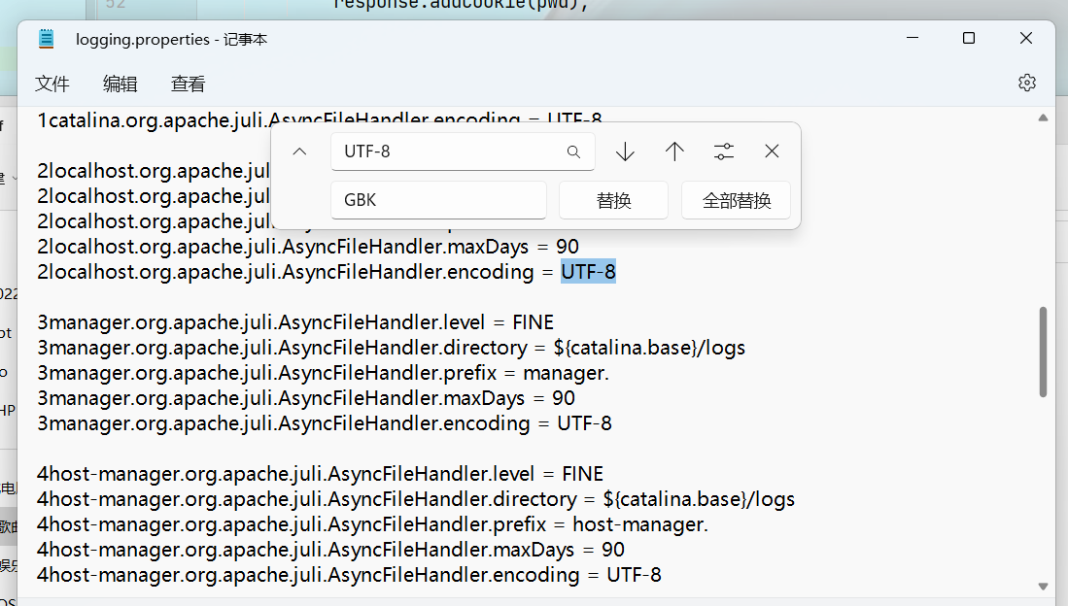Close the find and replace bar

tap(772, 151)
